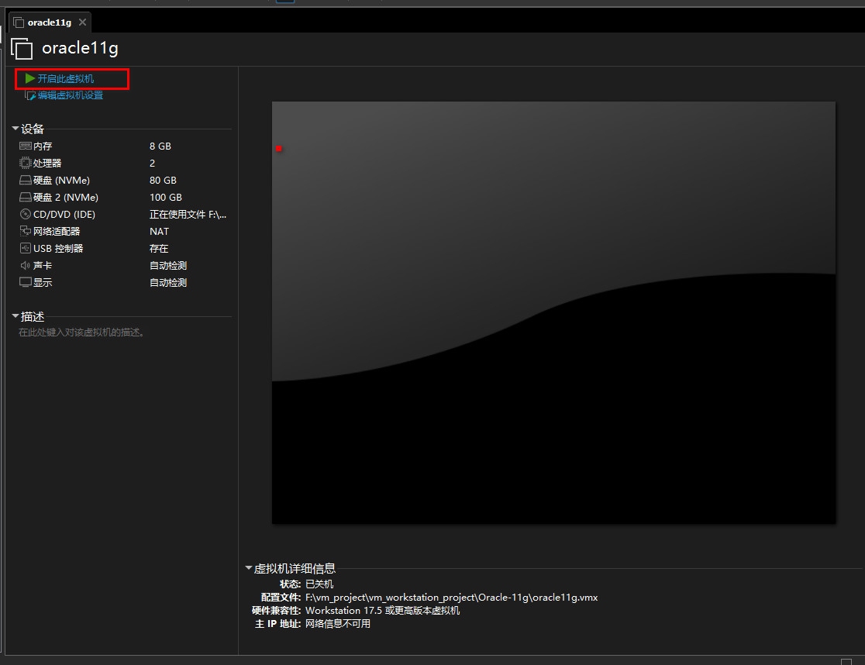Image resolution: width=865 pixels, height=665 pixels.
Task: Click the virtual machine preview screen
Action: pyautogui.click(x=553, y=312)
